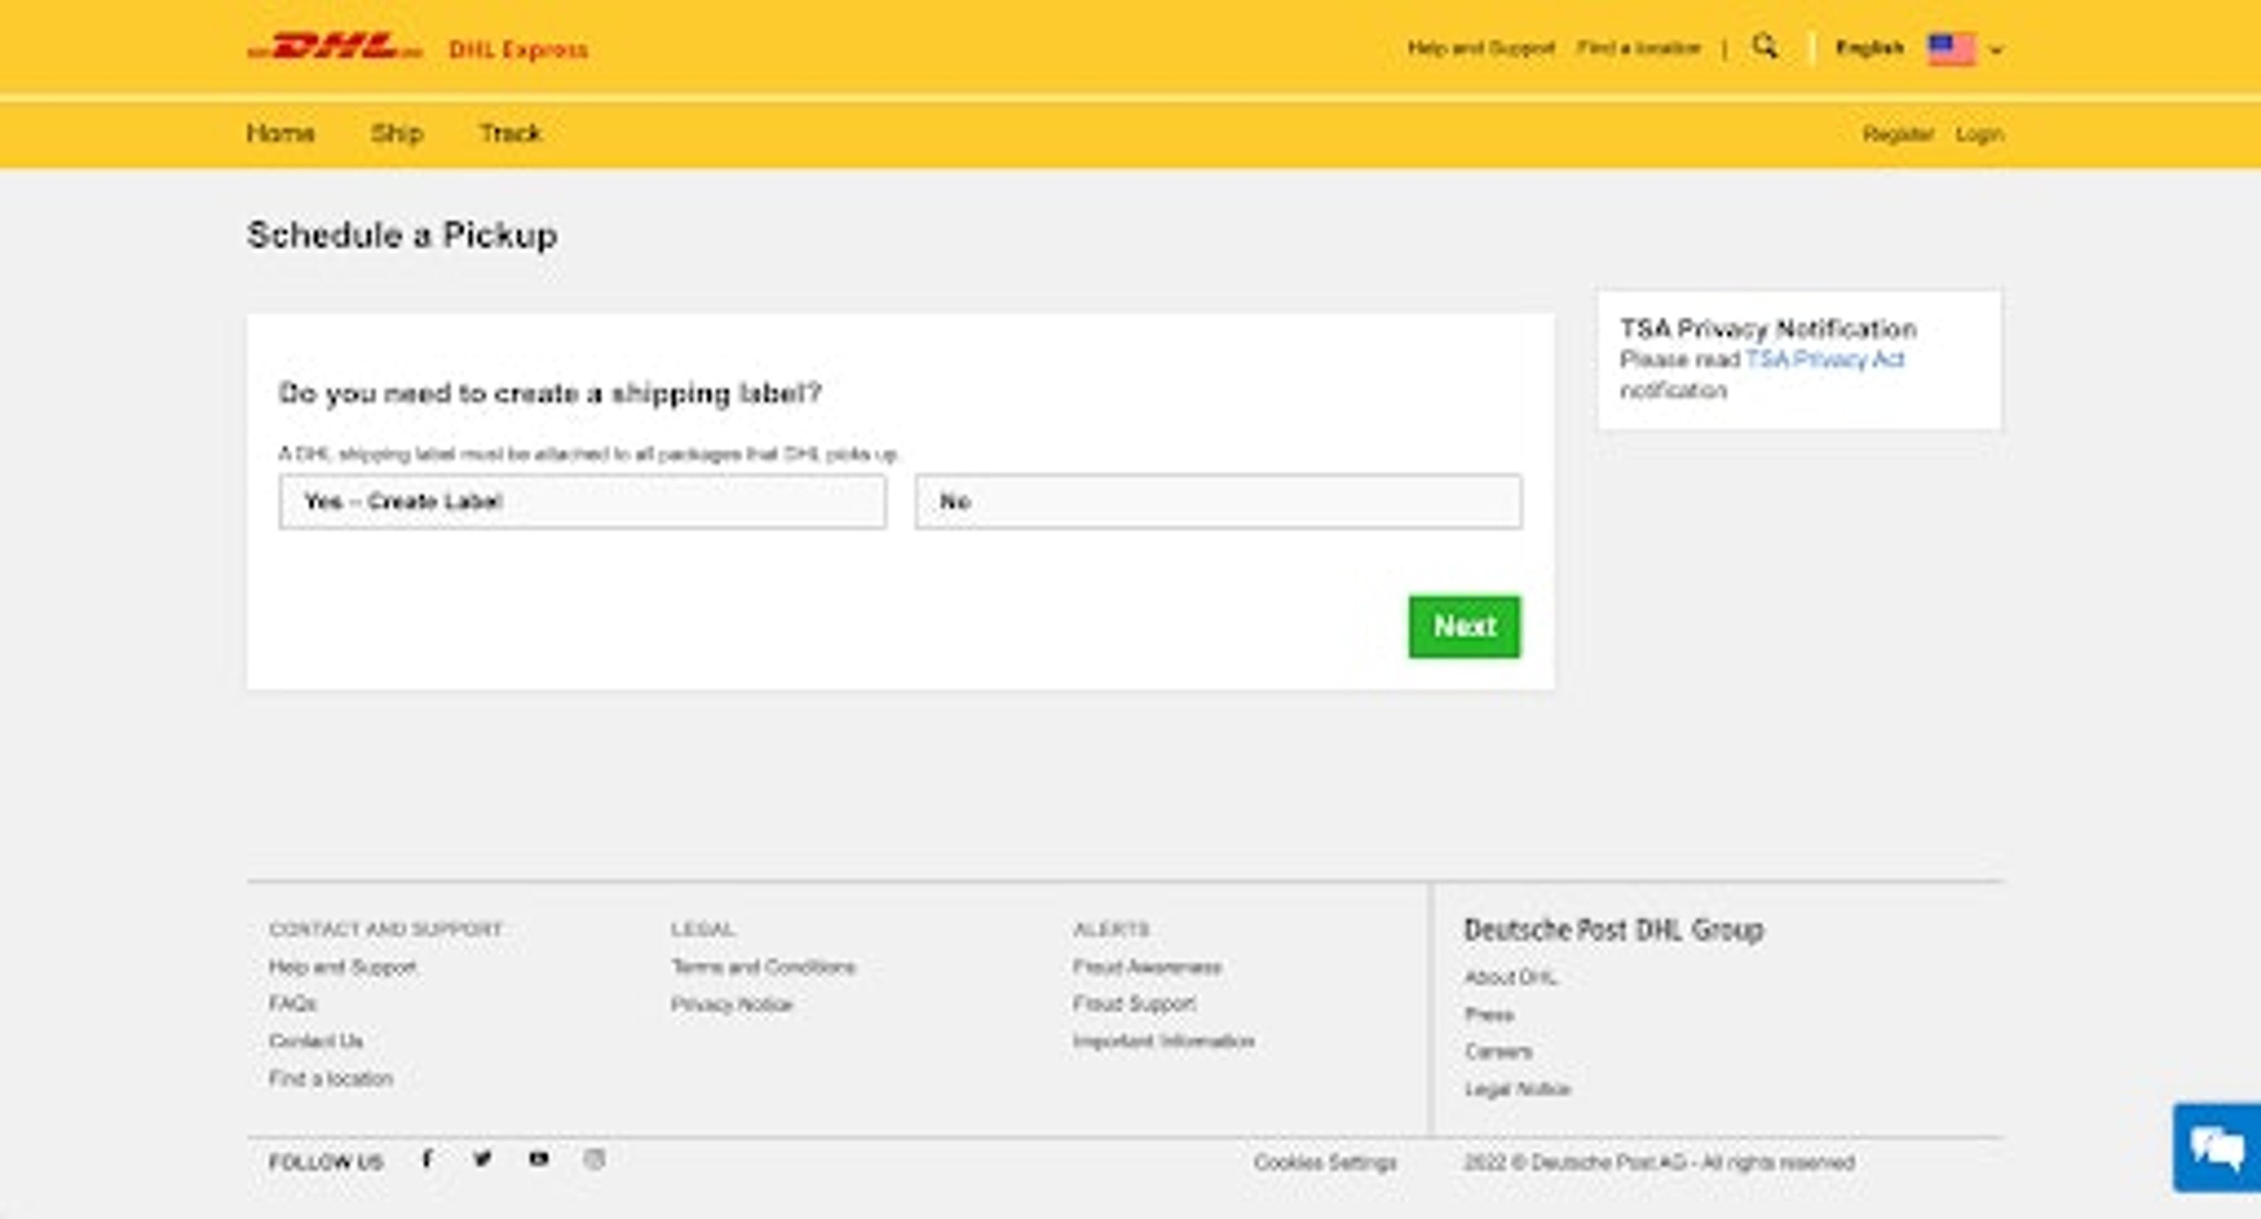Click the English language label
2261x1219 pixels.
pyautogui.click(x=1870, y=47)
